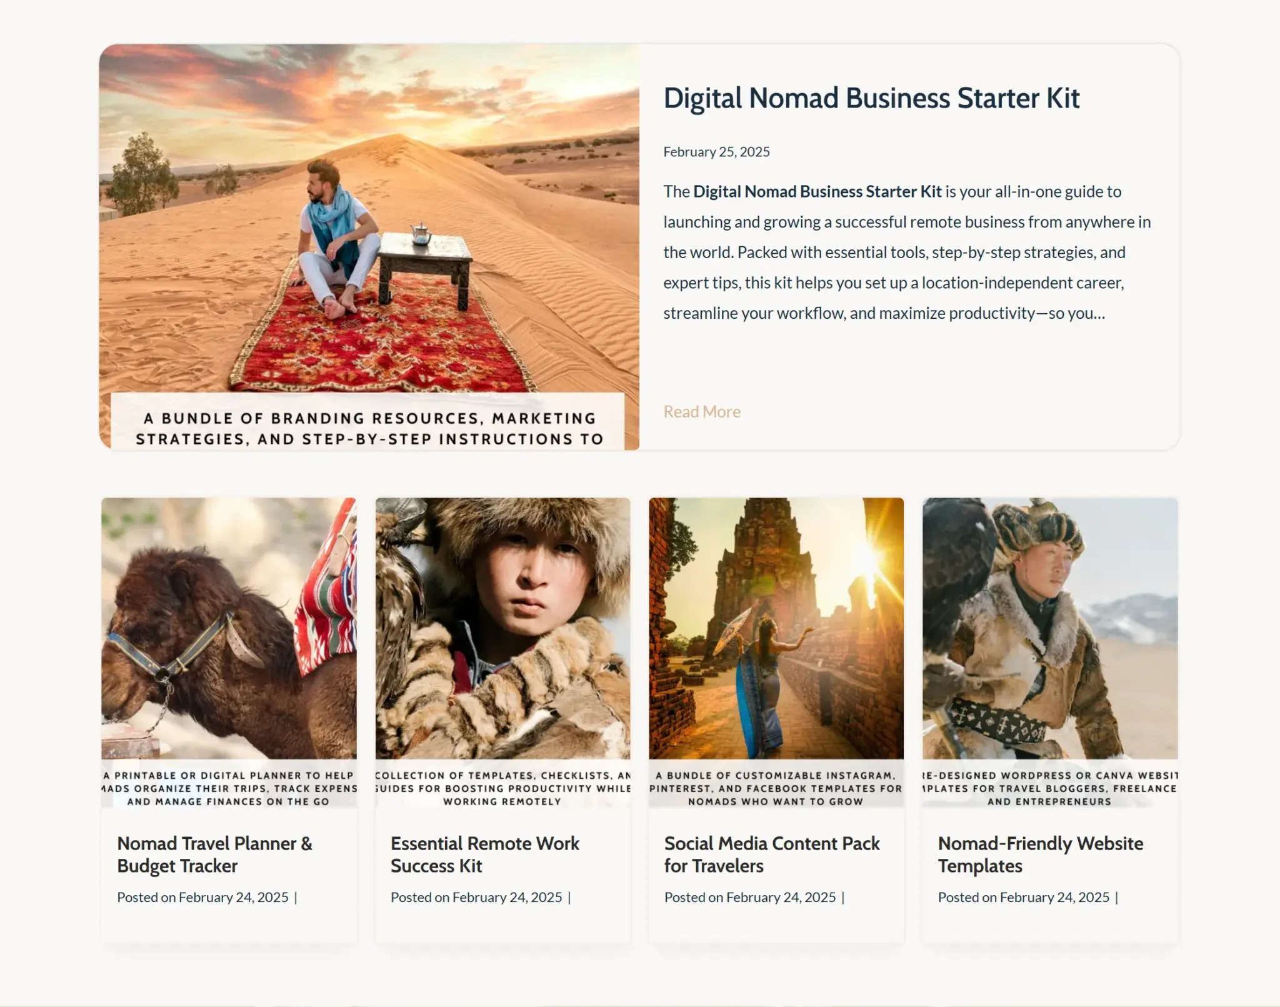This screenshot has width=1280, height=1007.
Task: Open the temple sunset thumbnail
Action: [x=776, y=628]
